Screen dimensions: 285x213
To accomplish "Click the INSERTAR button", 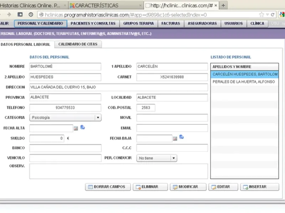I will (260, 187).
